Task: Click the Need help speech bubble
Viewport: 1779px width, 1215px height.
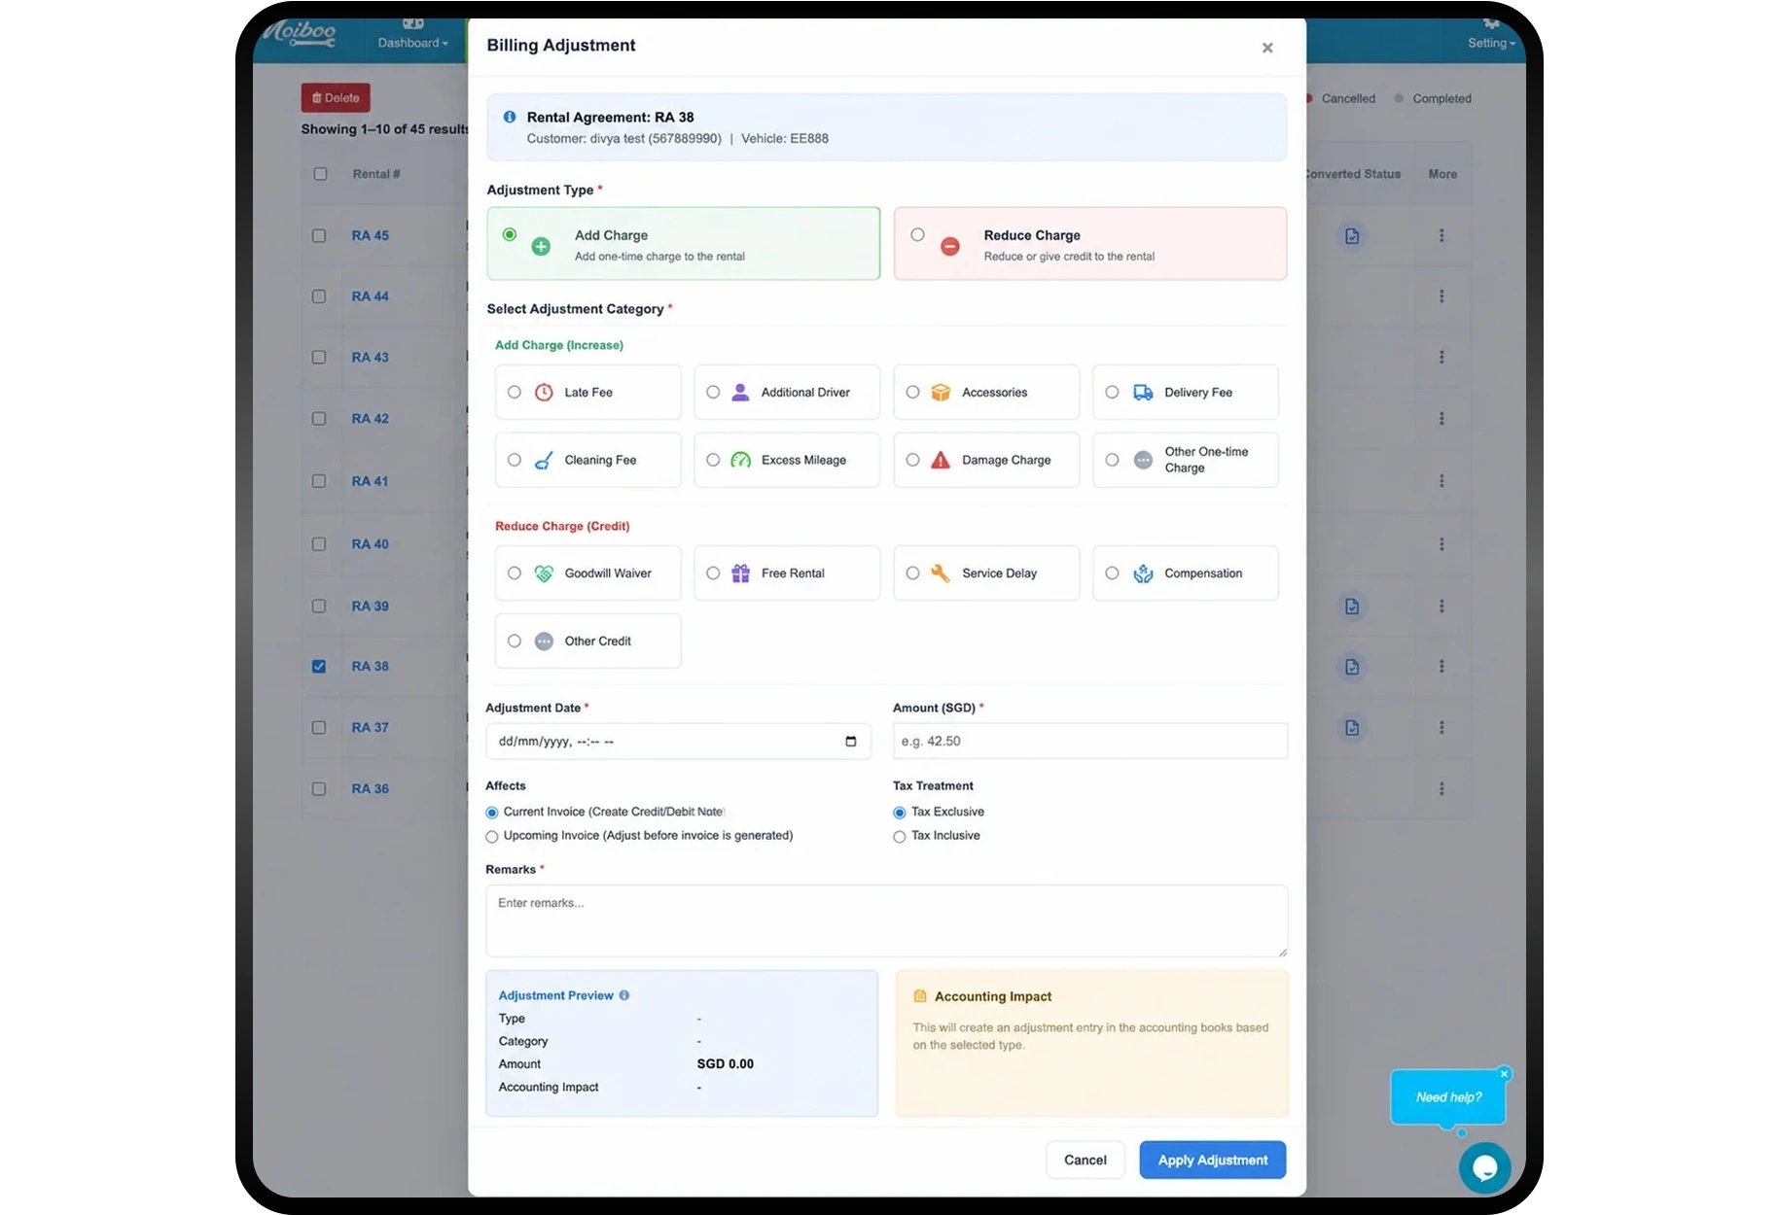Action: [x=1448, y=1097]
